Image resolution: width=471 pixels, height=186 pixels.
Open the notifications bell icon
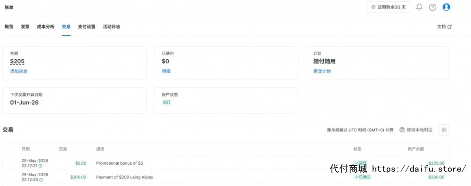[419, 7]
